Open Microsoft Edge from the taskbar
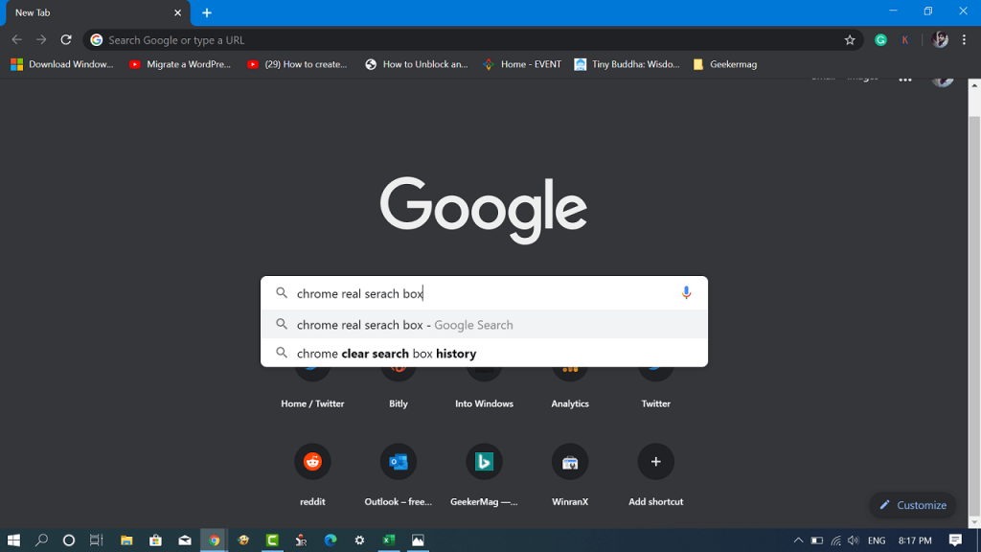This screenshot has height=552, width=981. point(331,540)
